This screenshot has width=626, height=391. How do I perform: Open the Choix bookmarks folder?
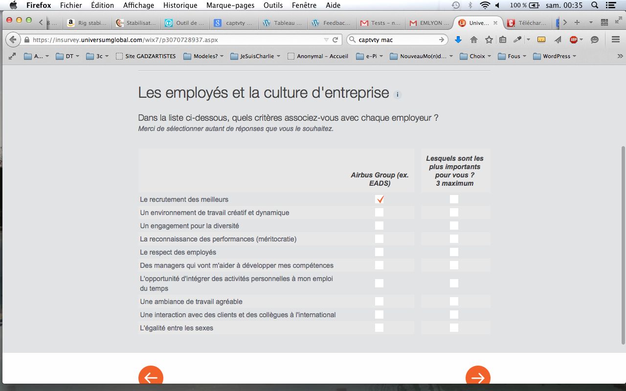coord(476,56)
